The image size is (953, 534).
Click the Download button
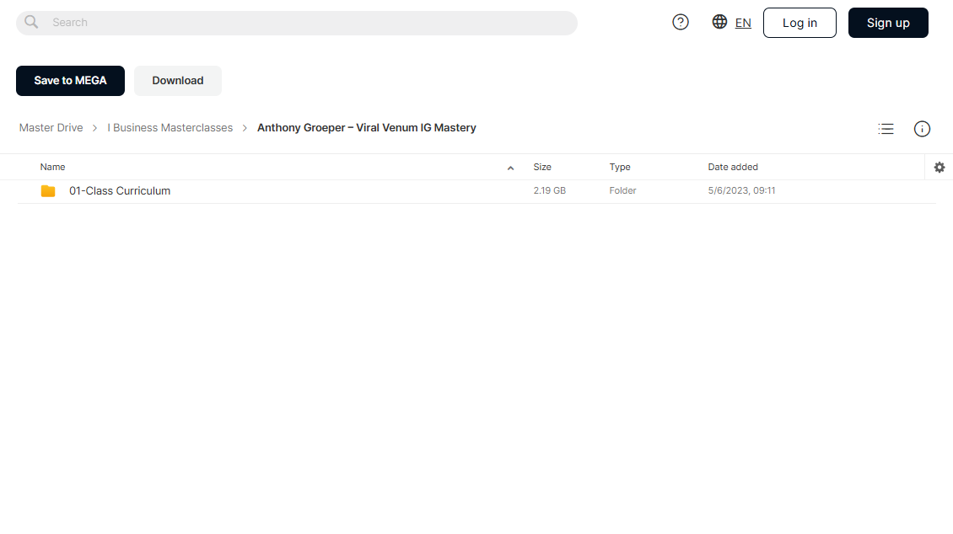click(x=177, y=81)
